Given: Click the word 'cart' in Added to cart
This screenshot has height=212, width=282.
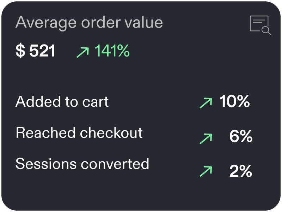Looking at the screenshot, I should [95, 102].
